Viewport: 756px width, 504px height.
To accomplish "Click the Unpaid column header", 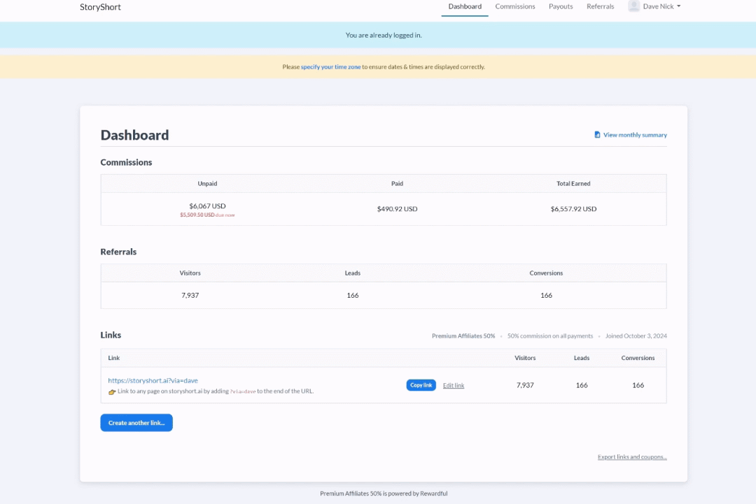I will click(x=207, y=183).
